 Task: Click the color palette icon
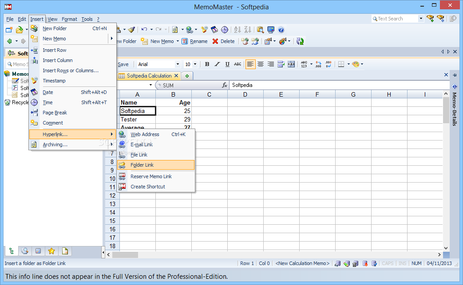coord(356,64)
